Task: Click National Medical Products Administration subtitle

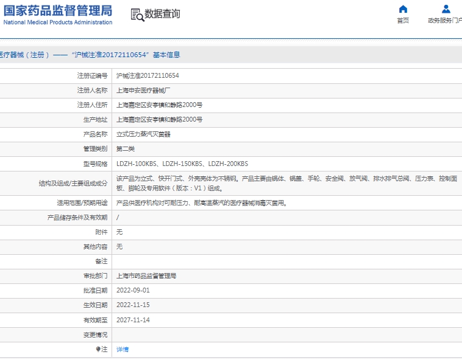Action: pos(58,22)
